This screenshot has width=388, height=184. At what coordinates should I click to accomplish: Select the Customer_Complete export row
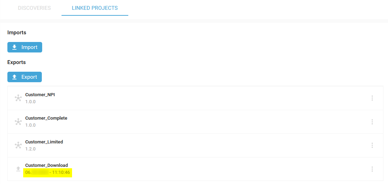[195, 122]
